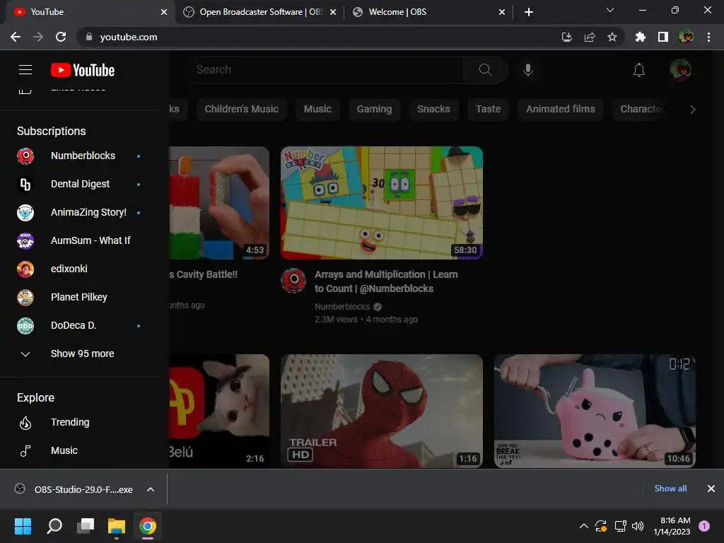Click edixonki channel avatar
This screenshot has height=543, width=724.
pos(25,269)
